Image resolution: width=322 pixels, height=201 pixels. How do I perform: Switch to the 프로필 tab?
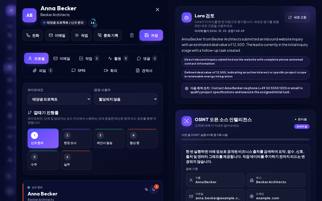pyautogui.click(x=36, y=58)
